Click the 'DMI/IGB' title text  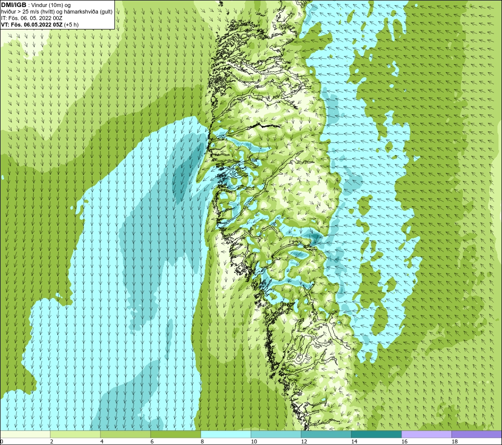pyautogui.click(x=14, y=5)
